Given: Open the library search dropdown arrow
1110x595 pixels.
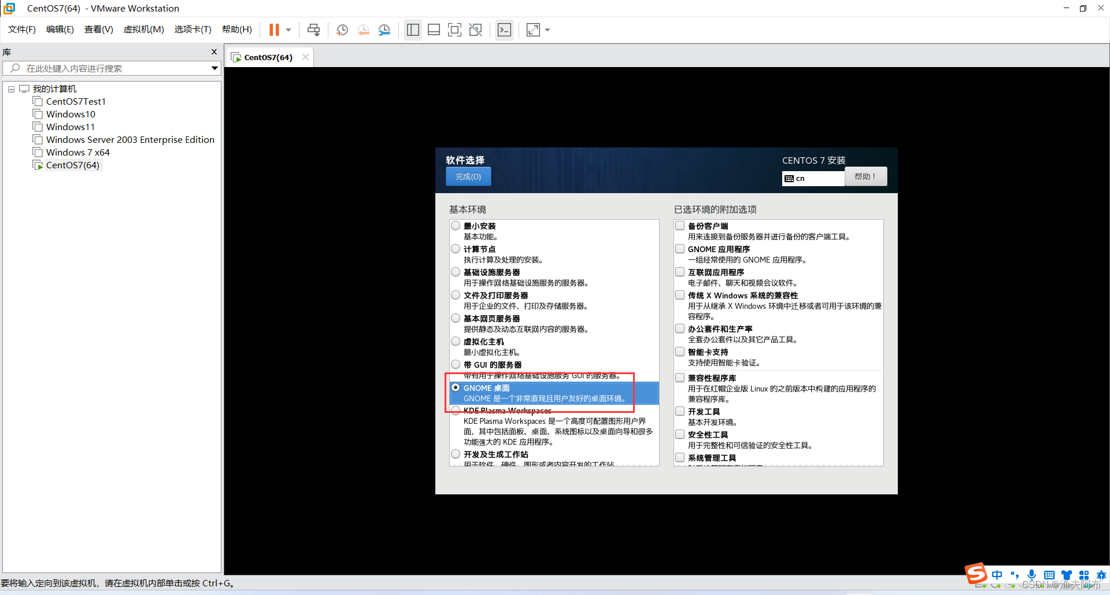Looking at the screenshot, I should [214, 68].
